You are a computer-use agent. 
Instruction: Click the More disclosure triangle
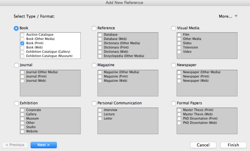coord(236,16)
